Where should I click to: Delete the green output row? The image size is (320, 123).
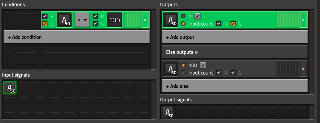pos(303,20)
